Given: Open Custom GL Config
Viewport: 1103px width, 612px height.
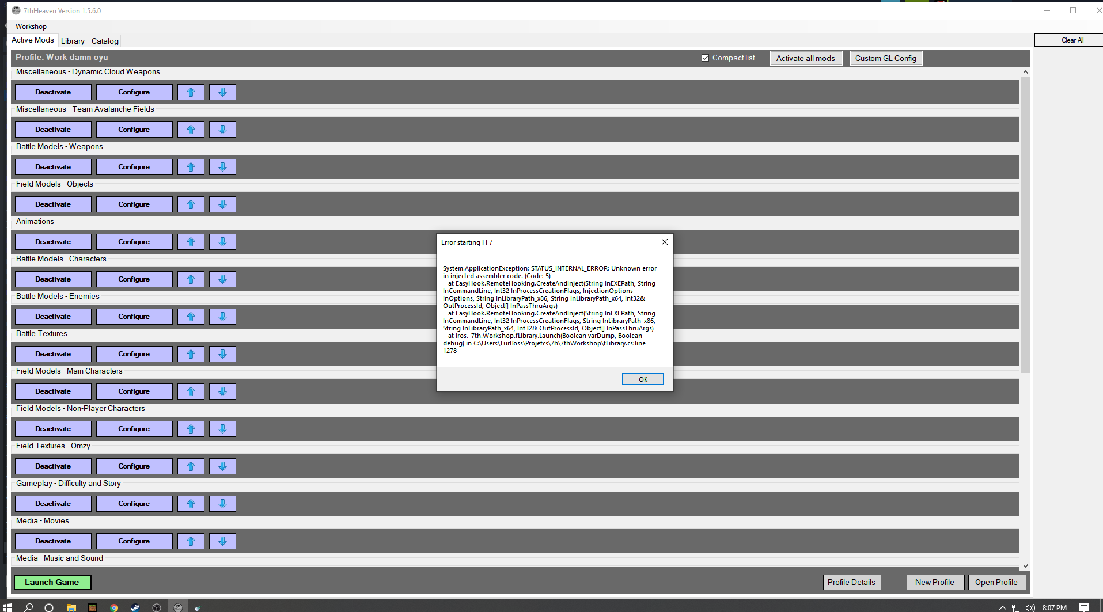Looking at the screenshot, I should click(x=886, y=58).
